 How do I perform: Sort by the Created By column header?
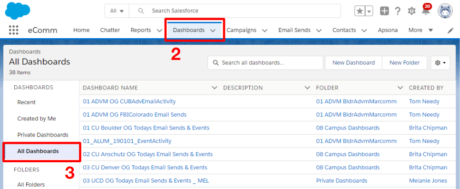point(426,88)
